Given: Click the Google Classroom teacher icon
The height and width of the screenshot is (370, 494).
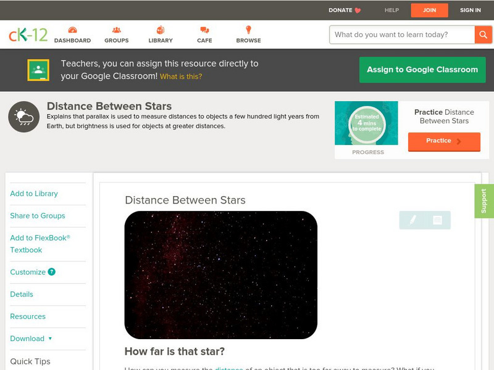Looking at the screenshot, I should click(38, 70).
